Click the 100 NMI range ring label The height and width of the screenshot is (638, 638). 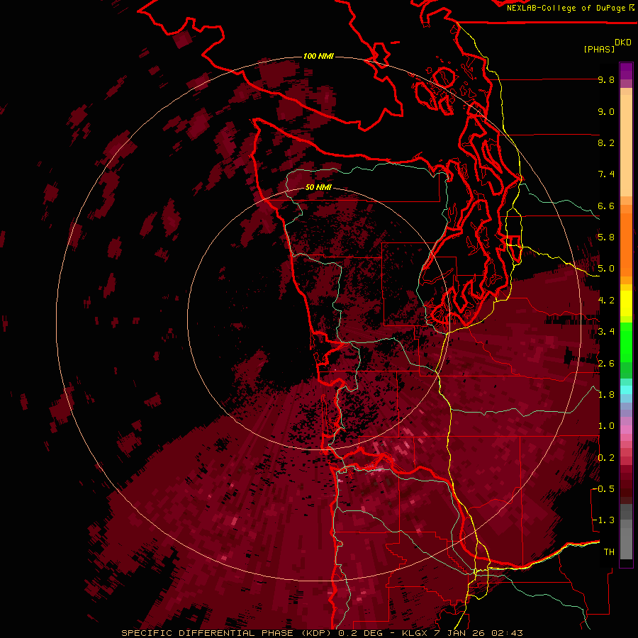(318, 56)
